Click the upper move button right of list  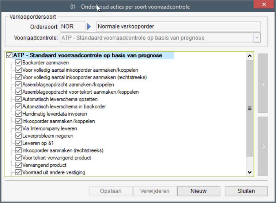pos(263,83)
